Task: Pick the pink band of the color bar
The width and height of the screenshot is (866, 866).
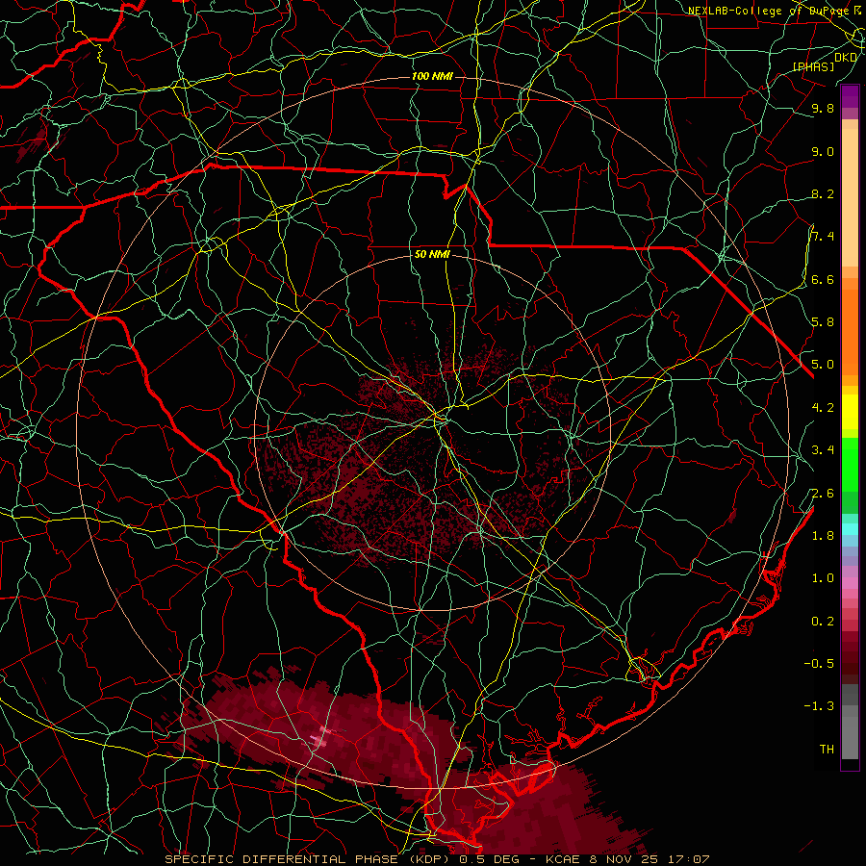Action: pos(850,583)
